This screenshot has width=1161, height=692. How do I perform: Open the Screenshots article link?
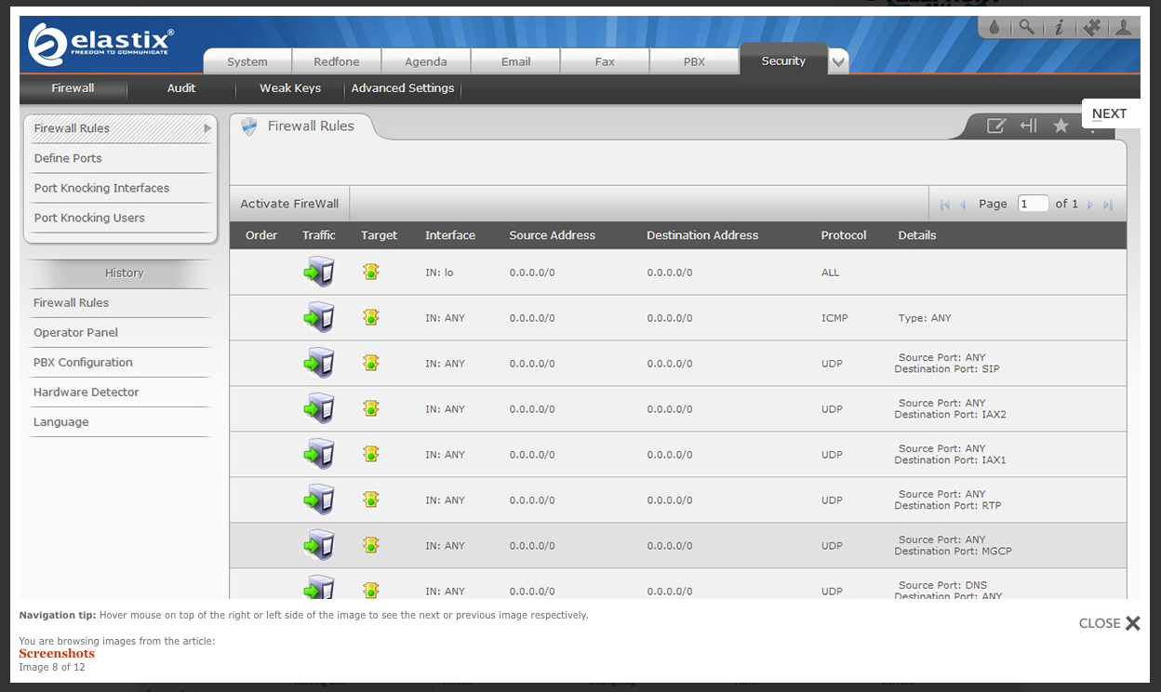coord(57,653)
